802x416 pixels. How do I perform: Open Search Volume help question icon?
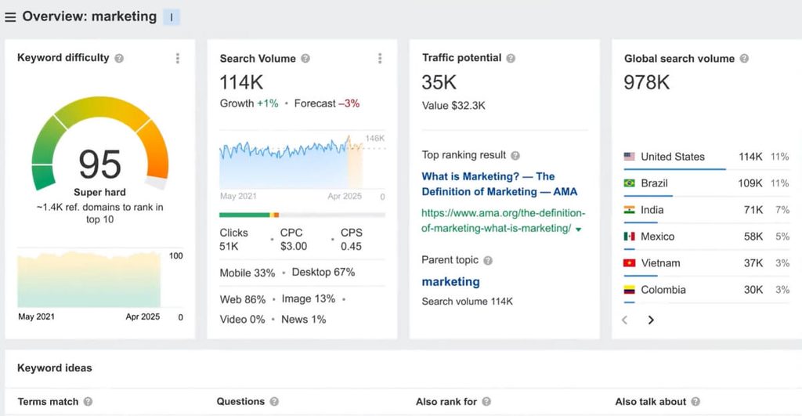click(x=305, y=58)
